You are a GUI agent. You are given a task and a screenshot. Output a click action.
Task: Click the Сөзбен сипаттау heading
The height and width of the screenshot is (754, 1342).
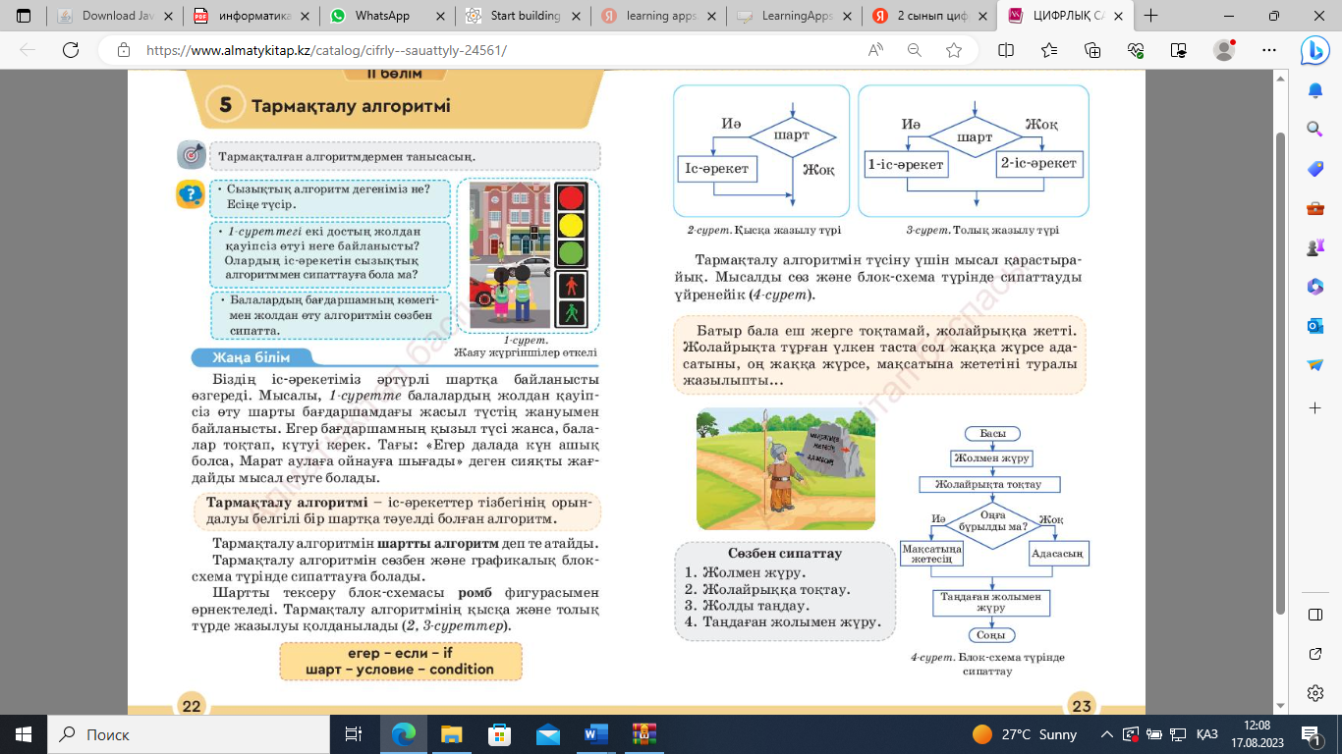[x=785, y=554]
